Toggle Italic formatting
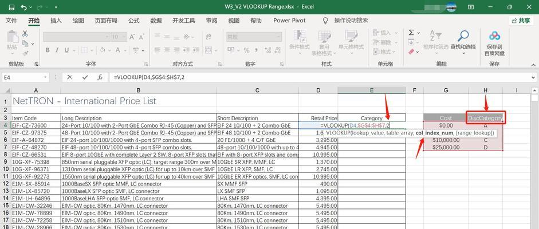Screen dimensions: 539x229 point(57,50)
